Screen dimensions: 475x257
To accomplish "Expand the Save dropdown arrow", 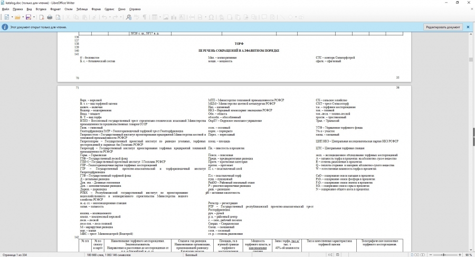I will pos(34,17).
